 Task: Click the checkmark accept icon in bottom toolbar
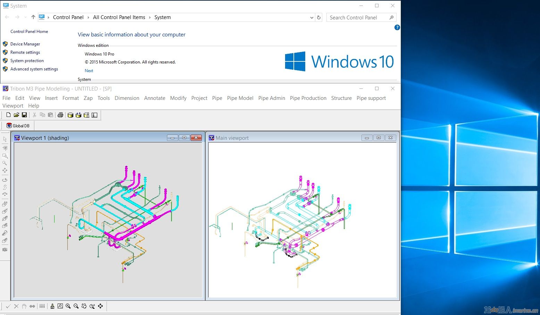pyautogui.click(x=8, y=306)
